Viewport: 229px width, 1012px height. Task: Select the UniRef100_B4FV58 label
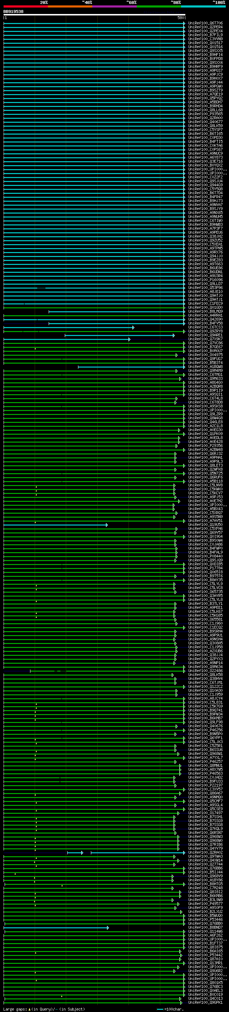(x=205, y=323)
